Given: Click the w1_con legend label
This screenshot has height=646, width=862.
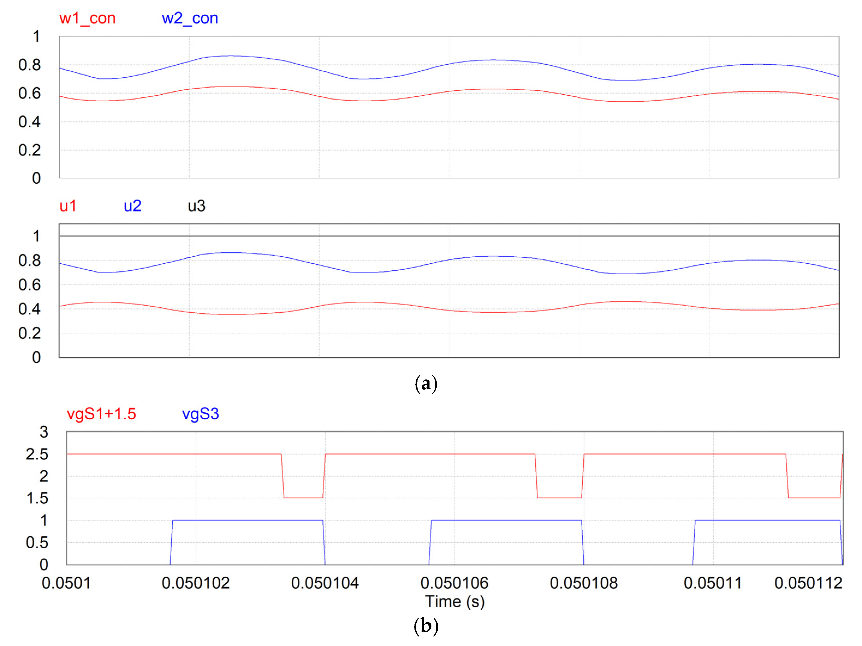Looking at the screenshot, I should pos(87,18).
